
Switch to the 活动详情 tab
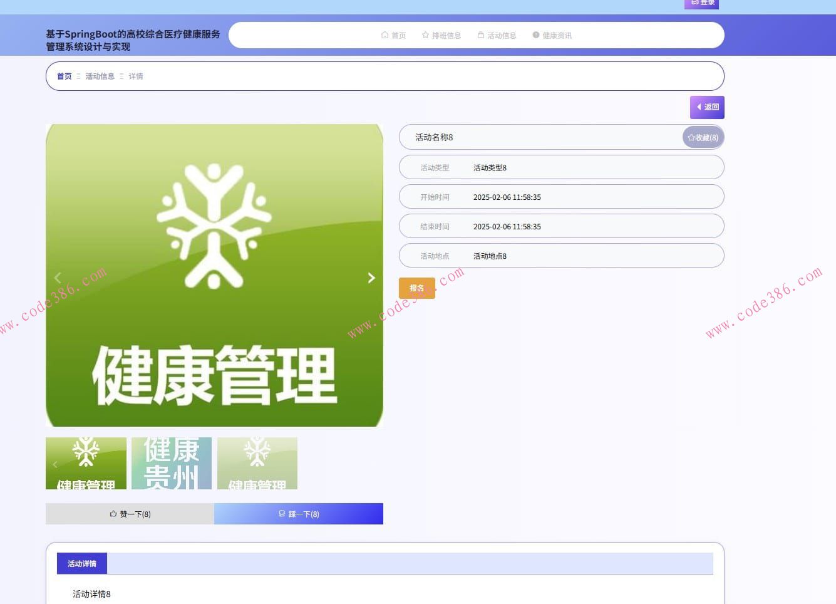[81, 563]
